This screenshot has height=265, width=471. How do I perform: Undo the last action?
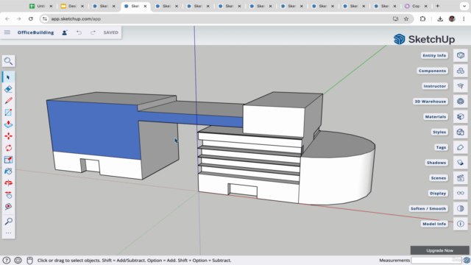pos(79,32)
